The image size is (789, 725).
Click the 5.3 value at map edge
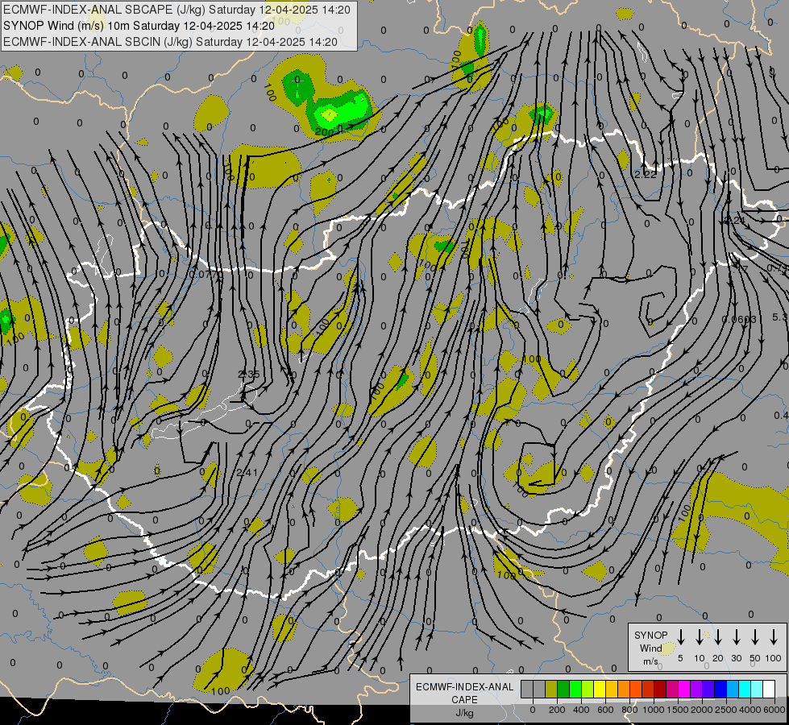[780, 317]
